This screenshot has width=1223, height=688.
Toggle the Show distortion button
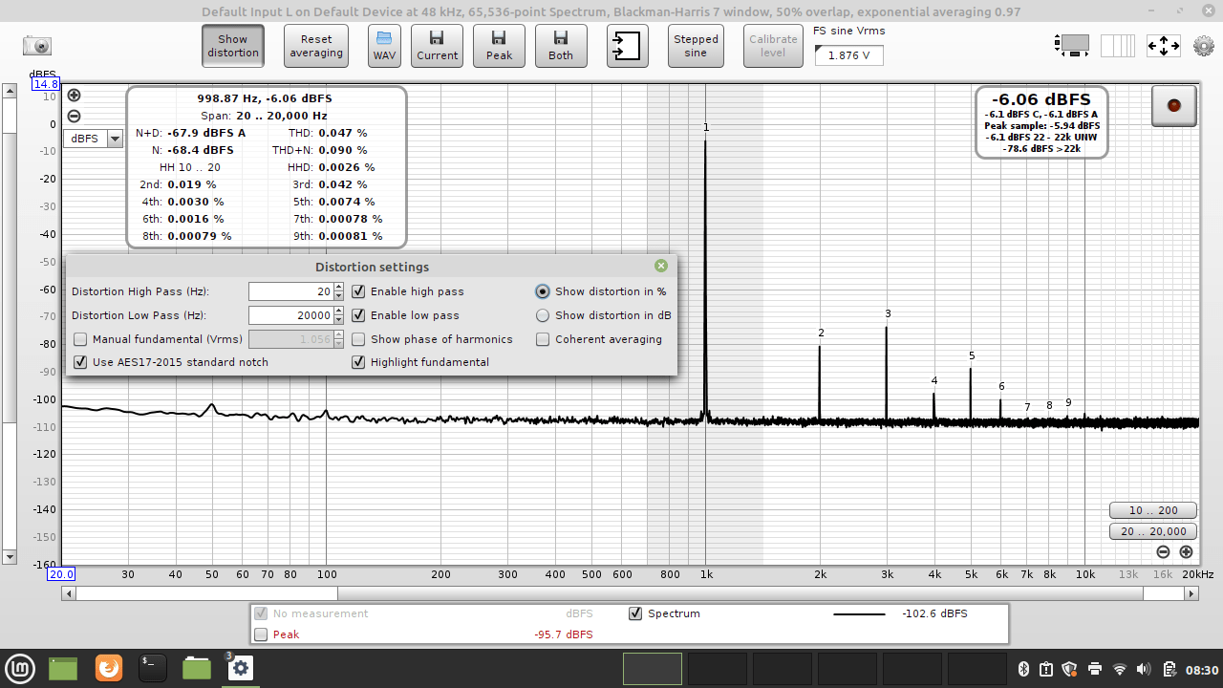233,46
